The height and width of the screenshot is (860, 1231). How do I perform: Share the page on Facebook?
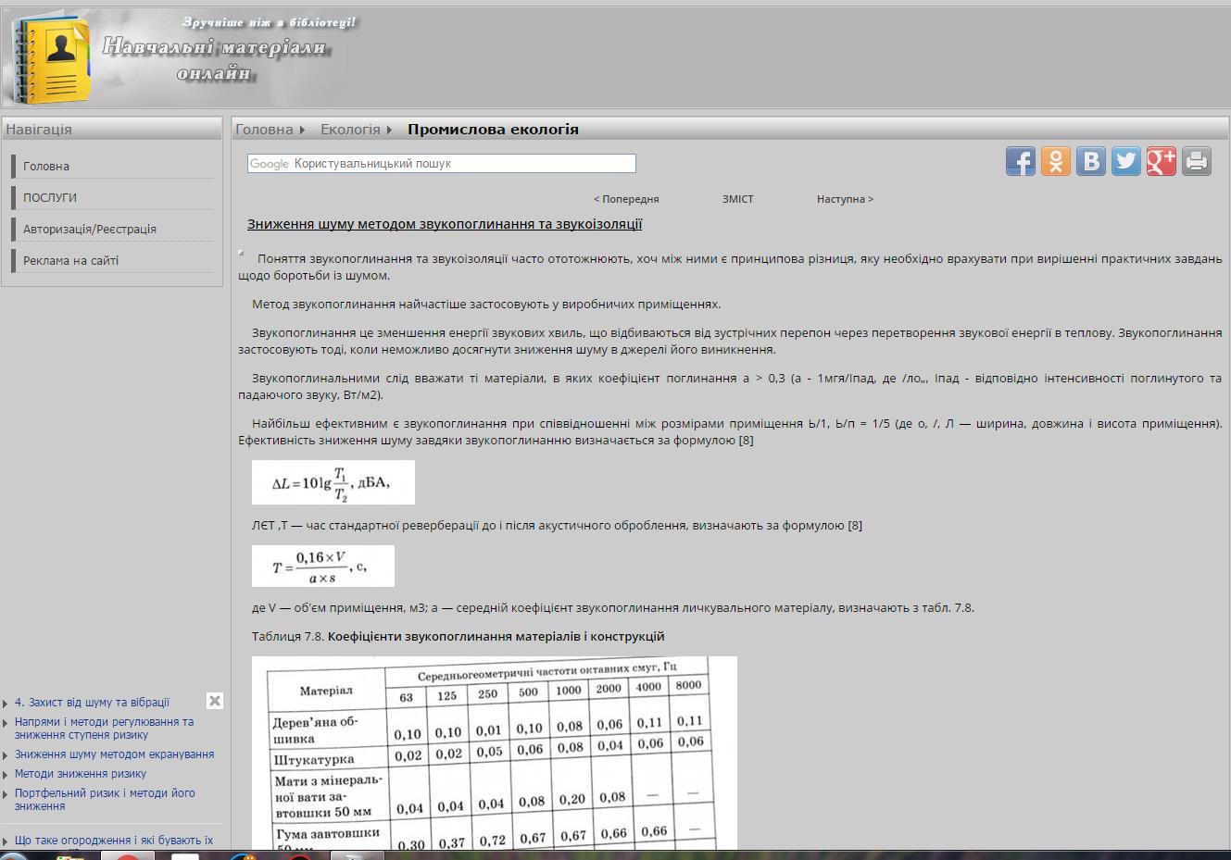pos(1021,161)
